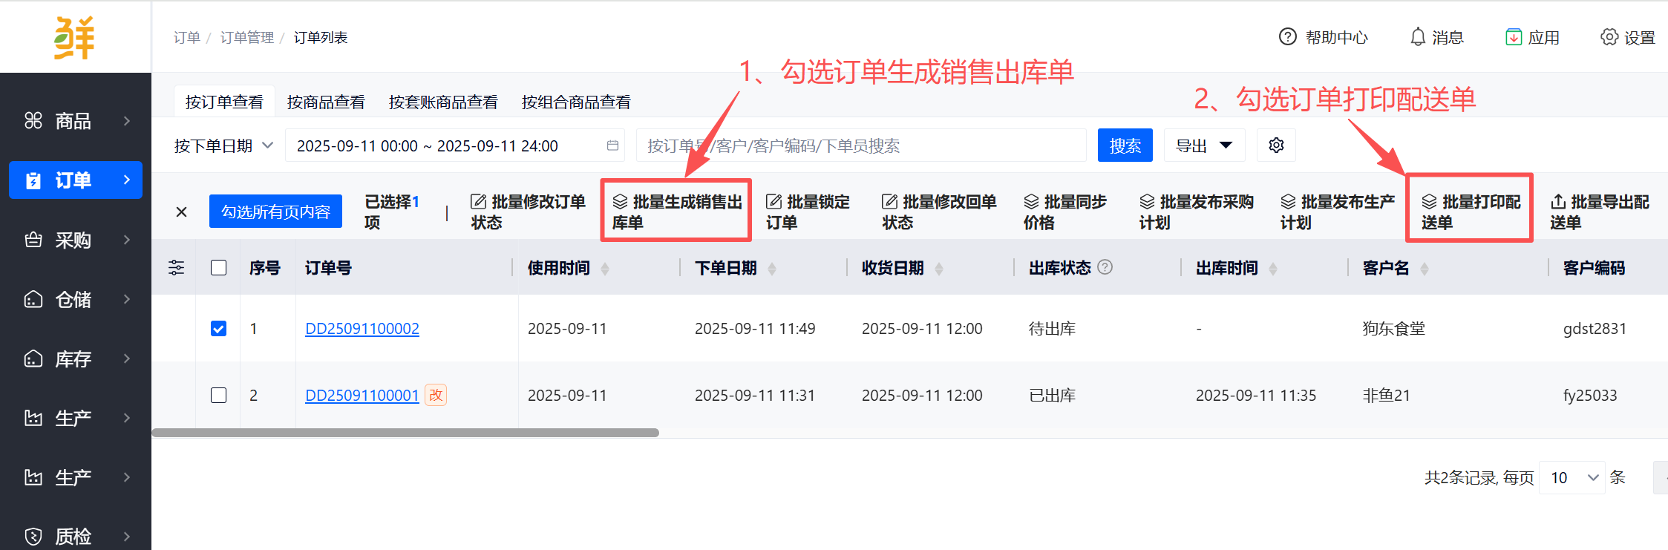Click 批量发布采购计划
This screenshot has height=550, width=1668.
pyautogui.click(x=1196, y=212)
